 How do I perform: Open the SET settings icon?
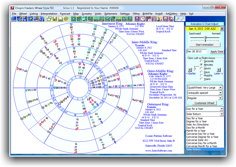137,19
